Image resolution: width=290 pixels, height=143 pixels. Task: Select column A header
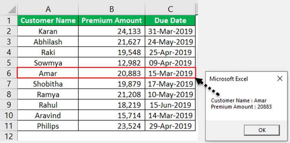[48, 9]
